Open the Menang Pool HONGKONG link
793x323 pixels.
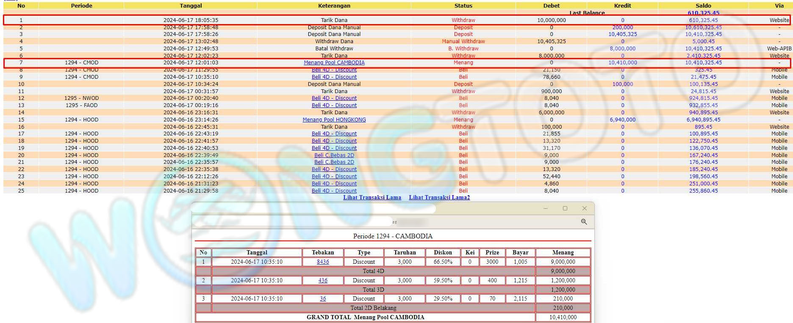334,120
